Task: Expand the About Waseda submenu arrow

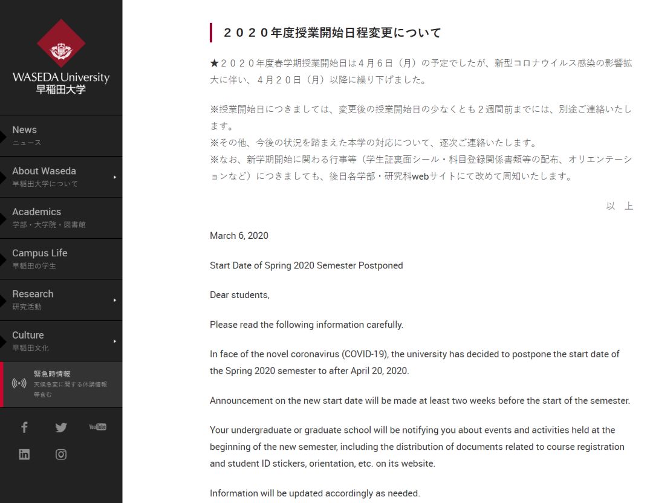Action: (115, 177)
